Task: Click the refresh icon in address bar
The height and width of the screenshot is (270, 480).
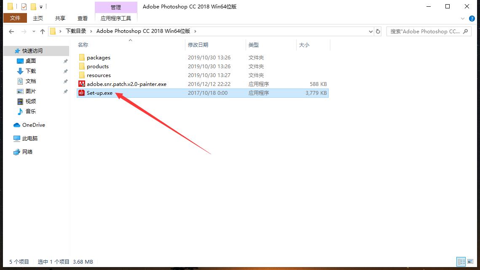Action: coord(378,31)
